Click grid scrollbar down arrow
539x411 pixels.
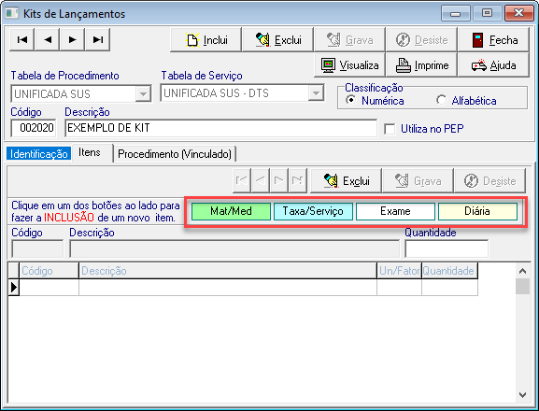click(x=522, y=395)
